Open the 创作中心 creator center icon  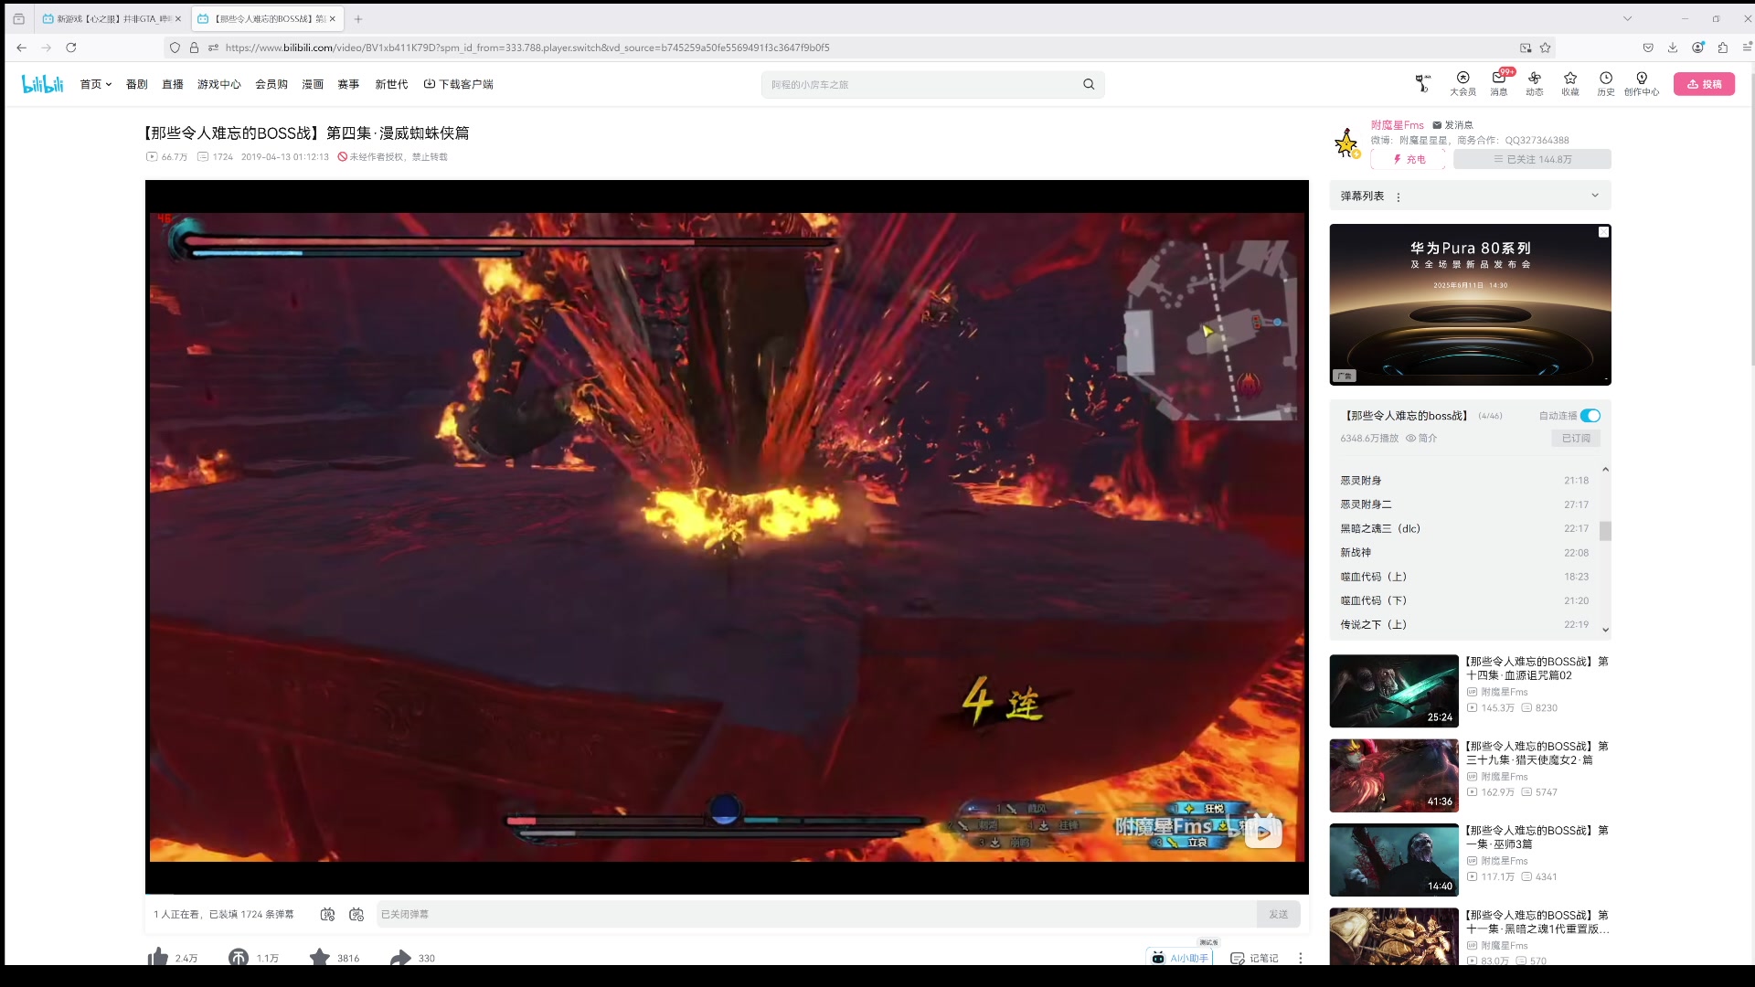point(1642,83)
